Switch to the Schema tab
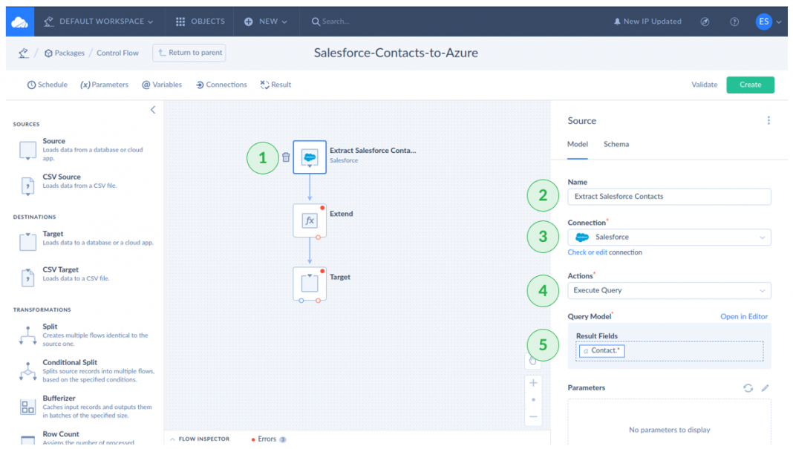 pos(616,144)
